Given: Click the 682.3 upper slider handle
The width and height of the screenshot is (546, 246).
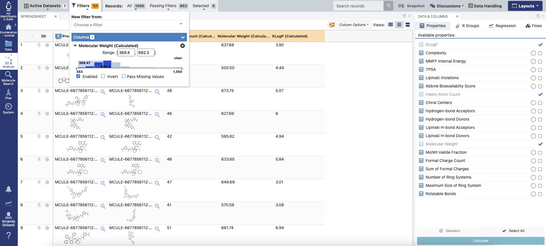Looking at the screenshot, I should point(105,67).
